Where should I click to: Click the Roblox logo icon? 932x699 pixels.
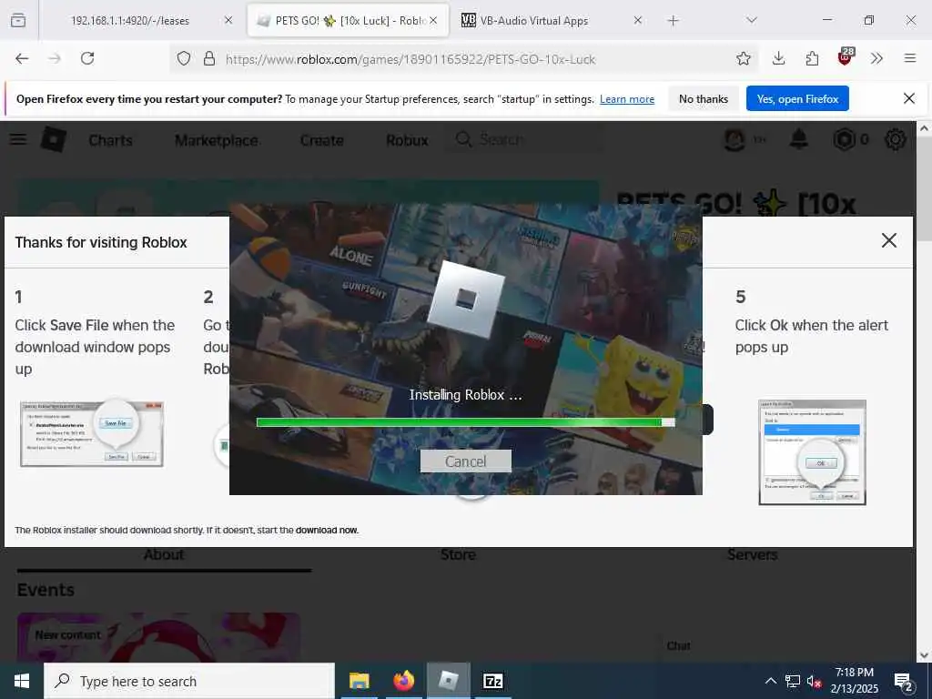[x=54, y=139]
